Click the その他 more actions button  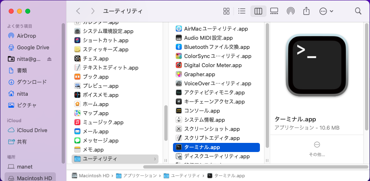coord(317,145)
